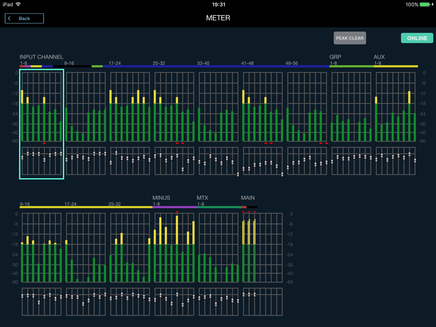The width and height of the screenshot is (436, 327).
Task: Select the AUX 1-8 meter block
Action: pos(396,107)
